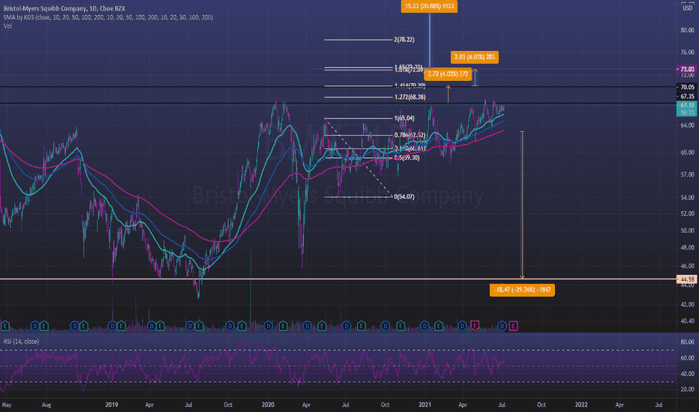The width and height of the screenshot is (699, 412).
Task: Select the RSI (14, close) legend
Action: (x=21, y=341)
